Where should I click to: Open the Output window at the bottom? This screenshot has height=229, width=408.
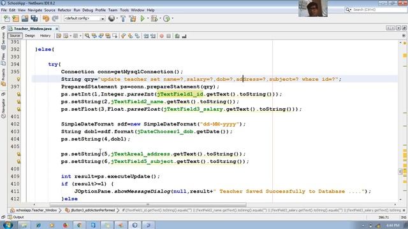(16, 217)
